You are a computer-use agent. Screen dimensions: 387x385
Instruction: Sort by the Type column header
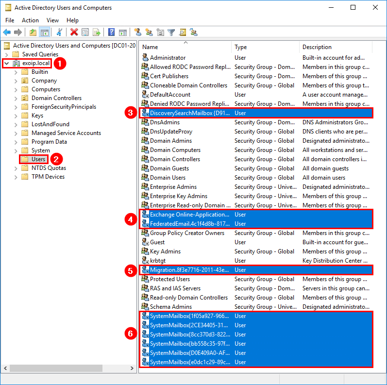coord(265,47)
